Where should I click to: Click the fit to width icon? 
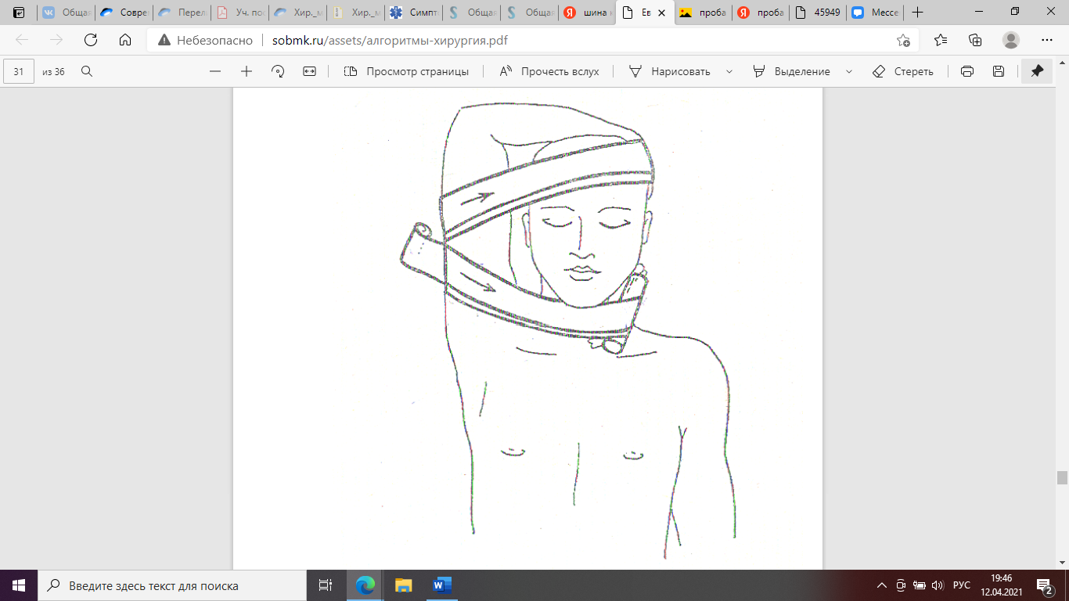coord(309,71)
